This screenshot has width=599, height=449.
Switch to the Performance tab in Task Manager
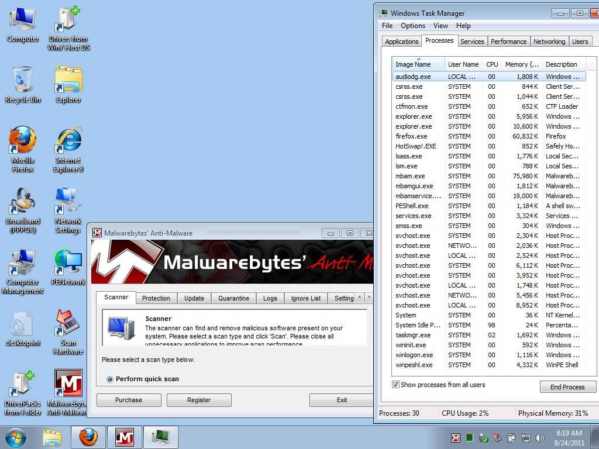[x=508, y=42]
